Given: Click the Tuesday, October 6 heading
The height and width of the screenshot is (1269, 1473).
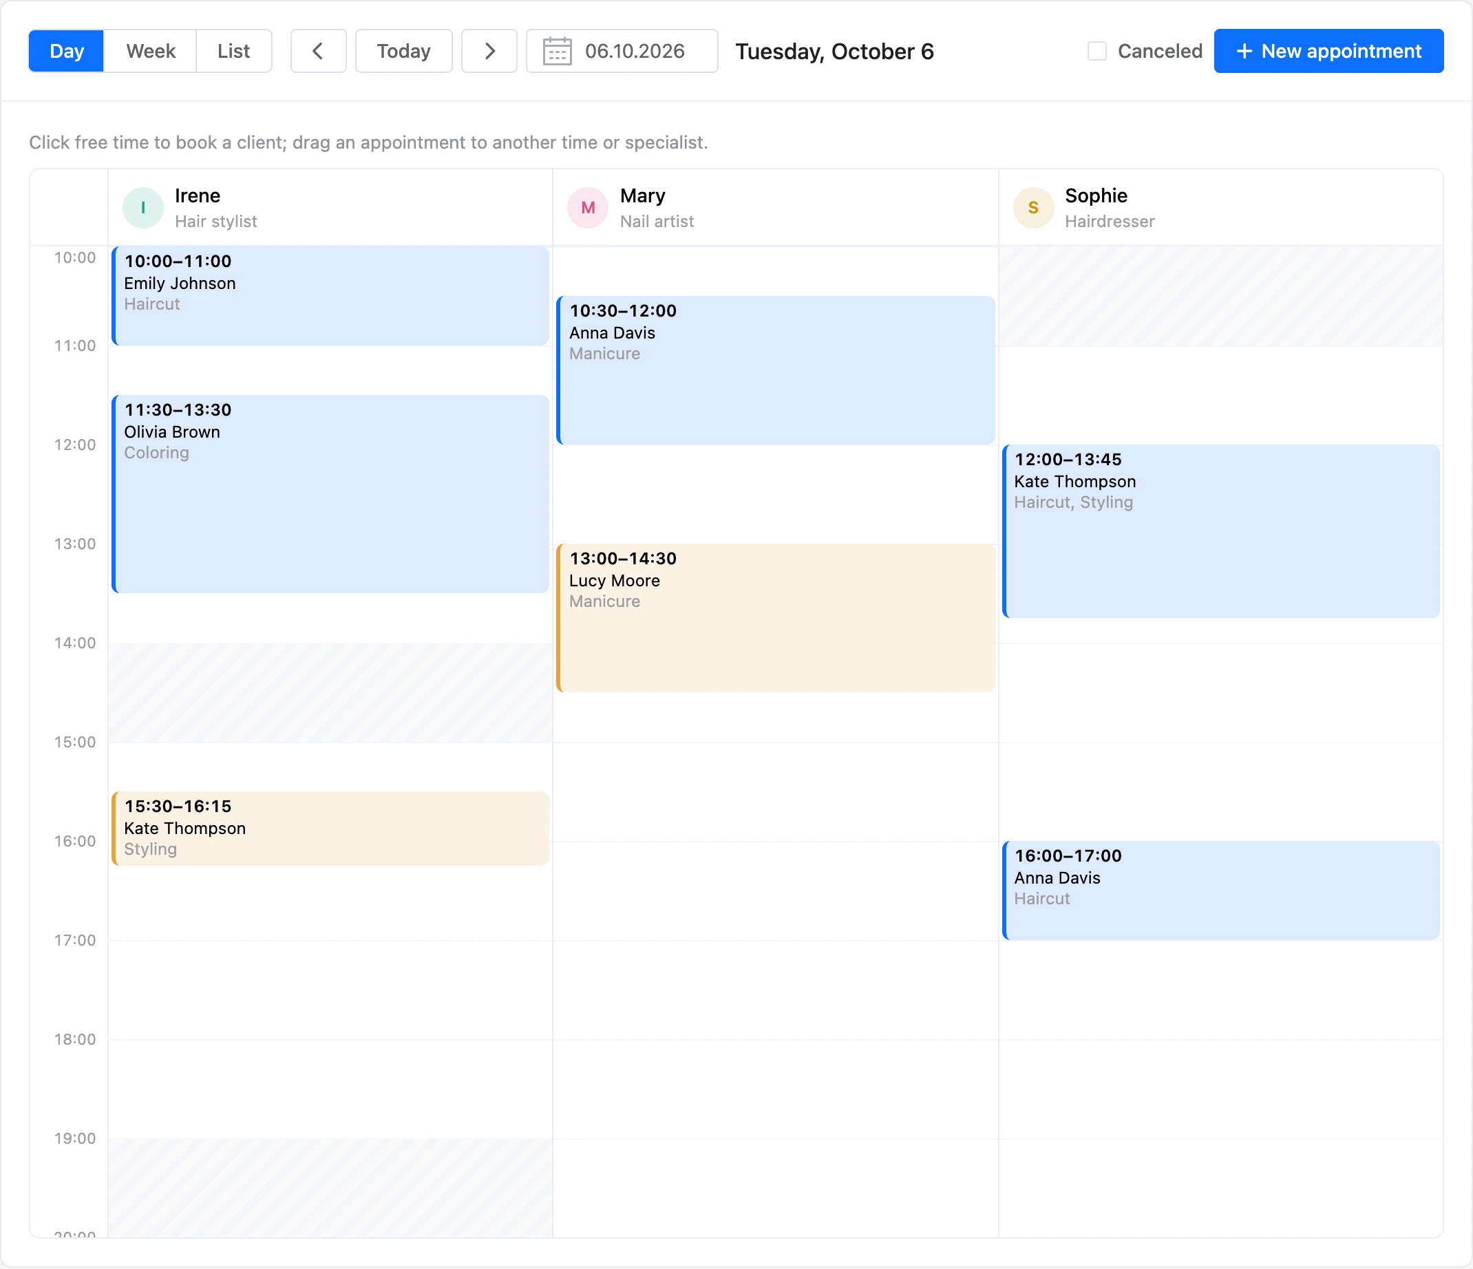Looking at the screenshot, I should (835, 51).
